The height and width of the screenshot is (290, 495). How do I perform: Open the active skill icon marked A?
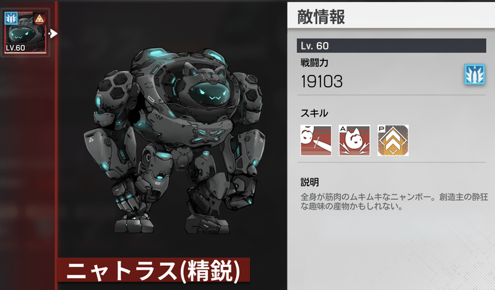click(x=354, y=140)
